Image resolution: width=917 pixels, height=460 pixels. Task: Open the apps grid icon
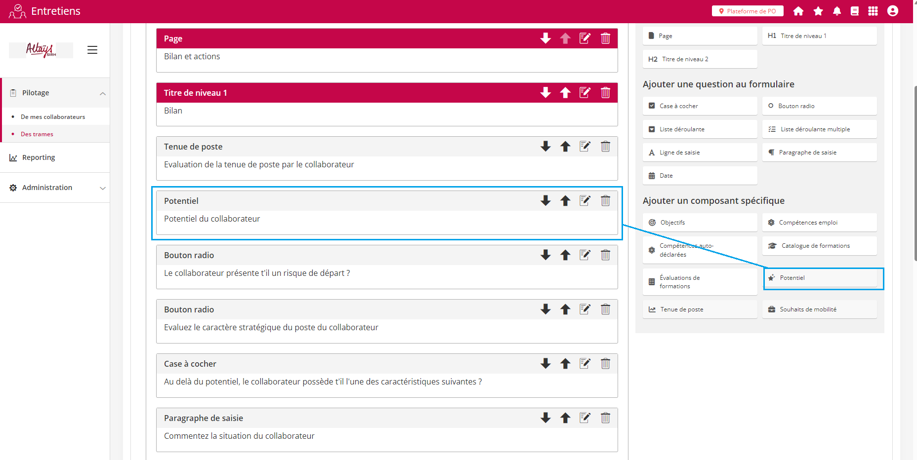873,11
